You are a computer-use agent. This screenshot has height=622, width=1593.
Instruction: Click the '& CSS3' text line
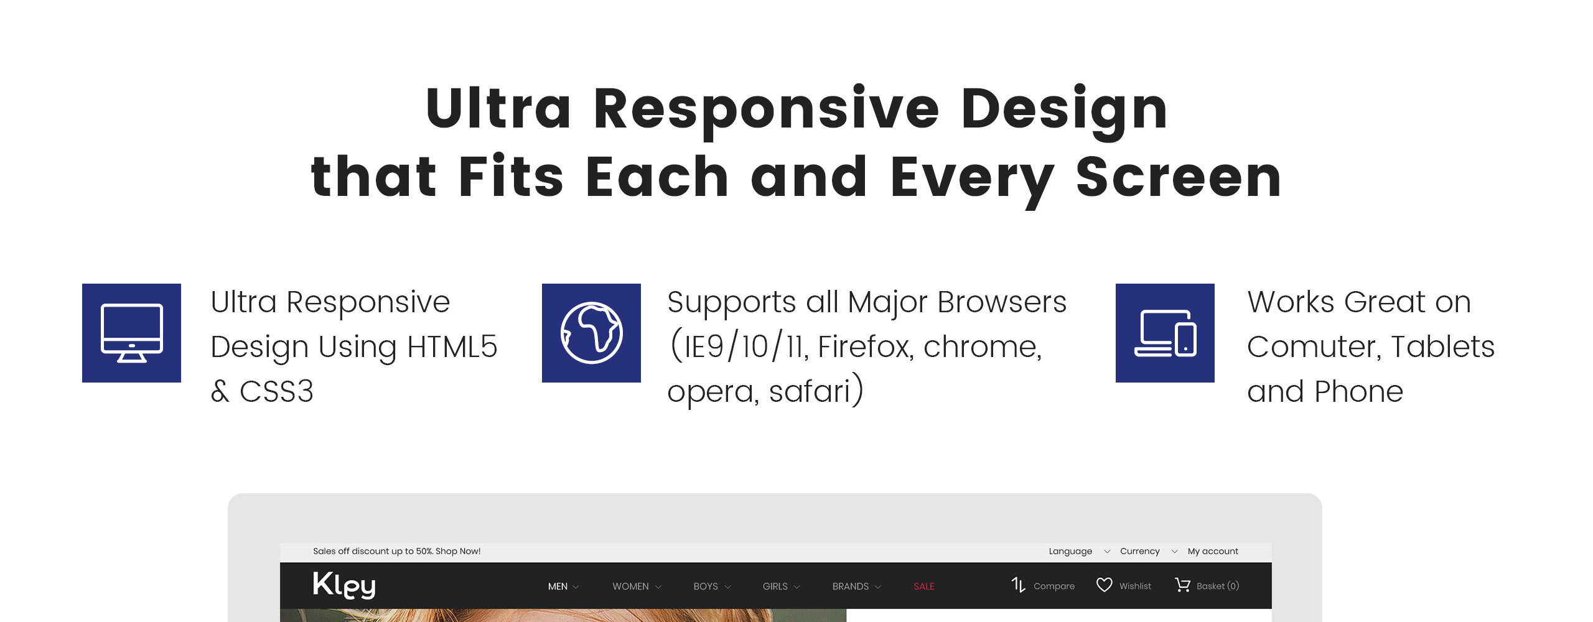click(262, 392)
